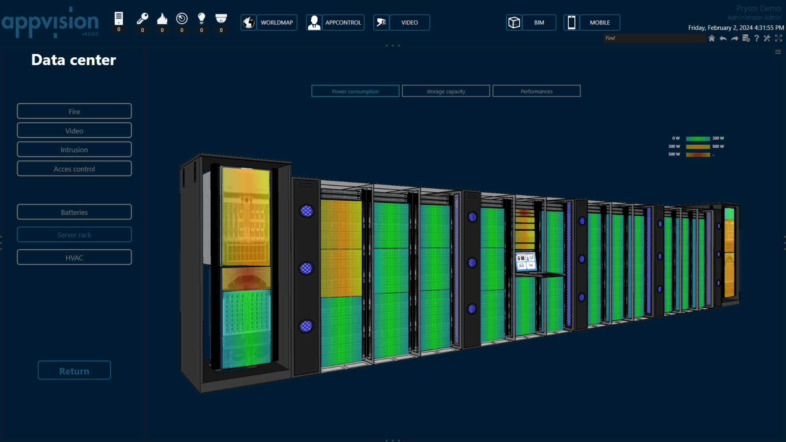Expand top panel via three-dot handle
The image size is (786, 442).
point(393,46)
